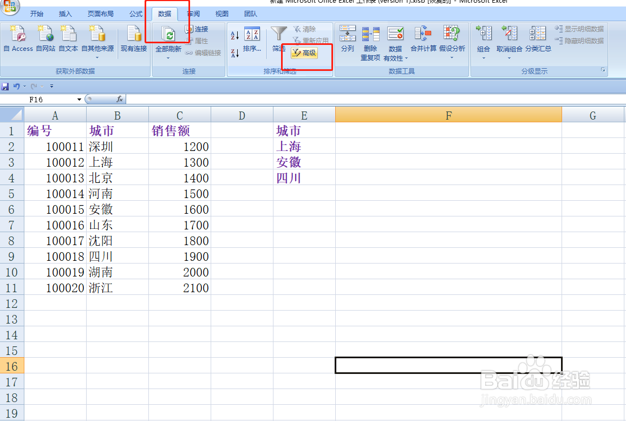Expand the 全部刷新 dropdown arrow
Image resolution: width=626 pixels, height=421 pixels.
pos(168,58)
